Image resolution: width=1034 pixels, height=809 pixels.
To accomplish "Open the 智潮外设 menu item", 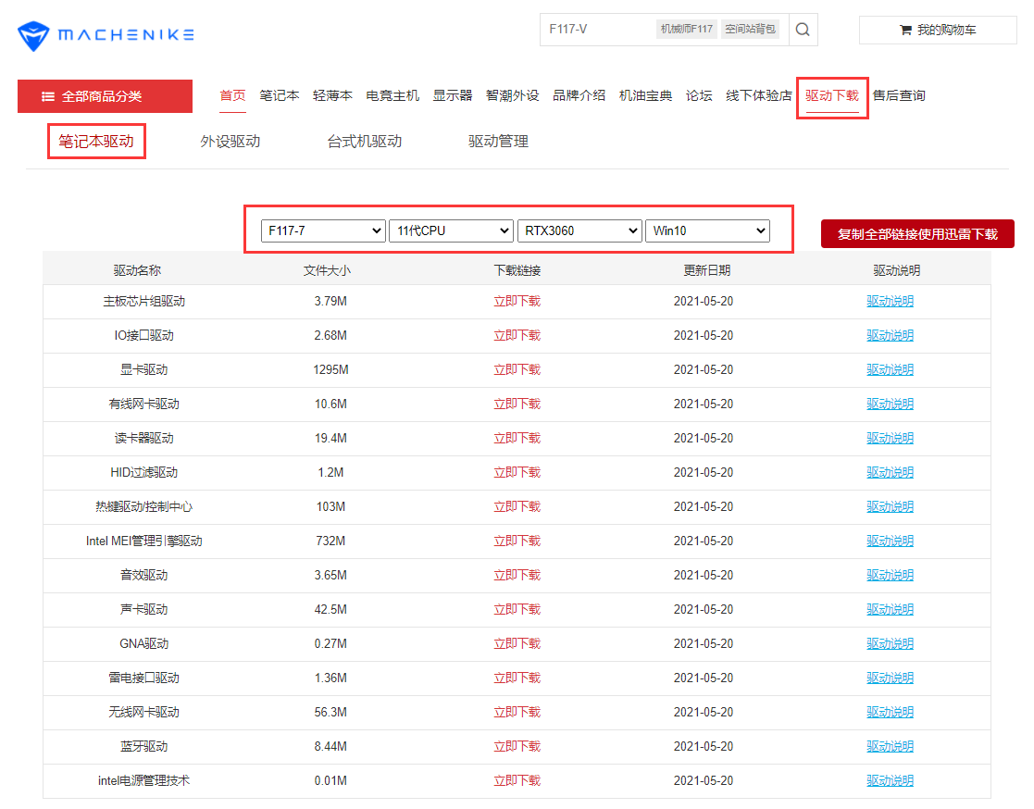I will click(x=513, y=95).
